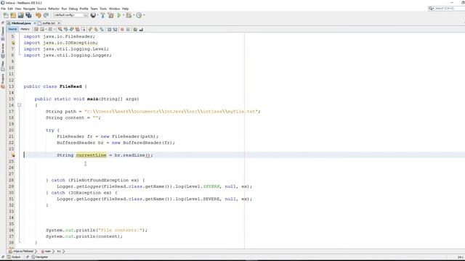Click the Clean and Build Project icon

[x=110, y=15]
